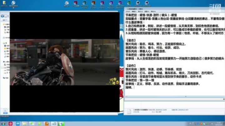Open the File Explorer taskbar button

(x=25, y=124)
